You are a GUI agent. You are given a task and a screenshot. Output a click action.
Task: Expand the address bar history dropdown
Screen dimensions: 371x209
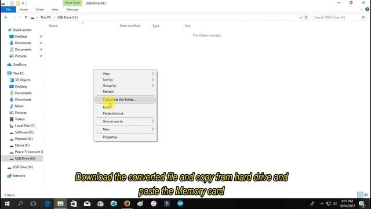[300, 17]
